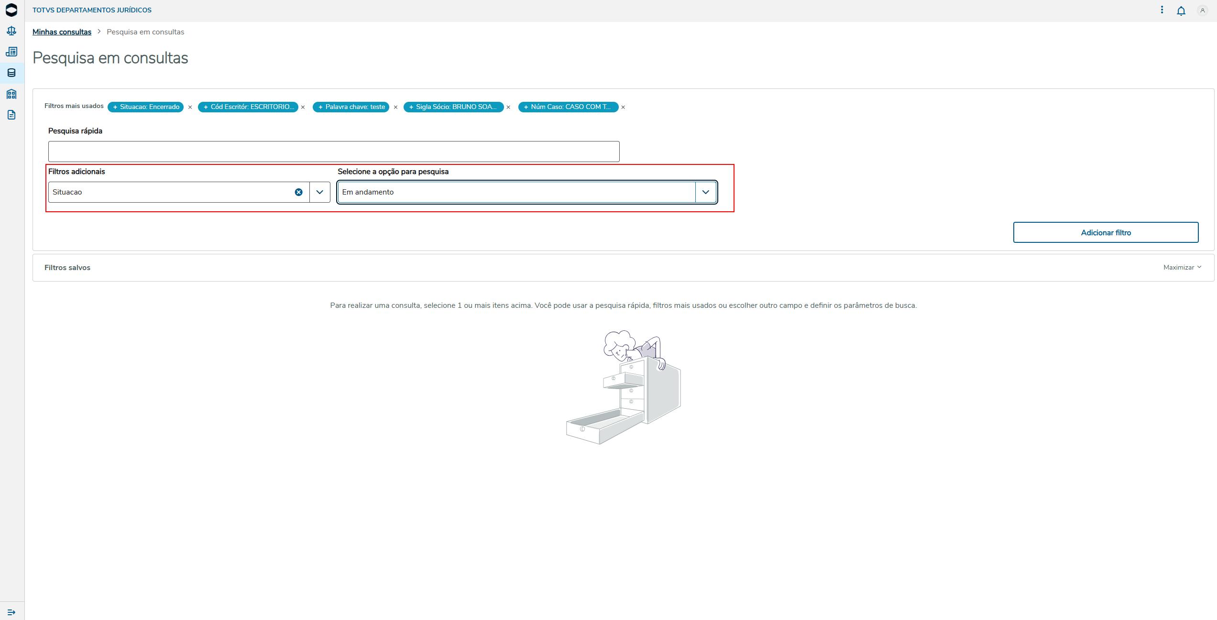
Task: Click the scales of justice sidebar icon
Action: [11, 31]
